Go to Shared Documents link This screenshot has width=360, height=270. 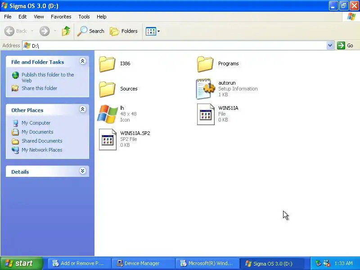[42, 141]
